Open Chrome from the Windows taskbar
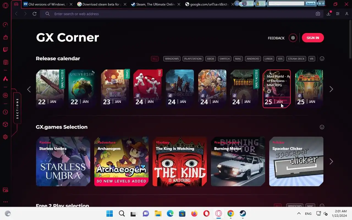 (230, 213)
